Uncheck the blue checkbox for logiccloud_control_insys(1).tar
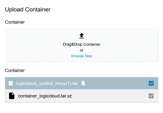This screenshot has width=163, height=113. pyautogui.click(x=151, y=83)
